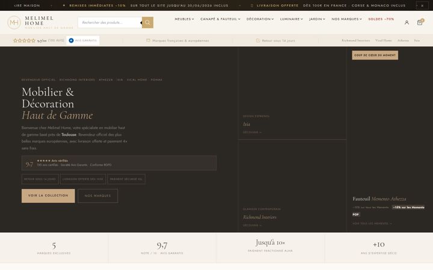Click the outlined Nos Marques hero button
Screen dimensions: 433x270
(x=98, y=196)
